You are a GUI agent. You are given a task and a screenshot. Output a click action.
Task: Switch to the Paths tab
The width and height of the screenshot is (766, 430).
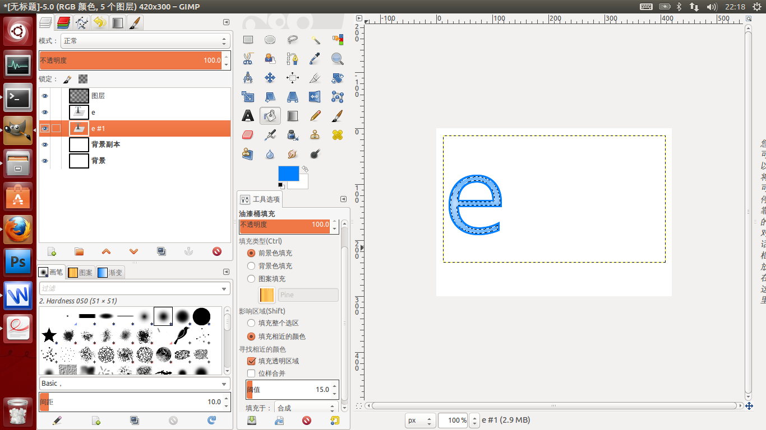(x=82, y=23)
